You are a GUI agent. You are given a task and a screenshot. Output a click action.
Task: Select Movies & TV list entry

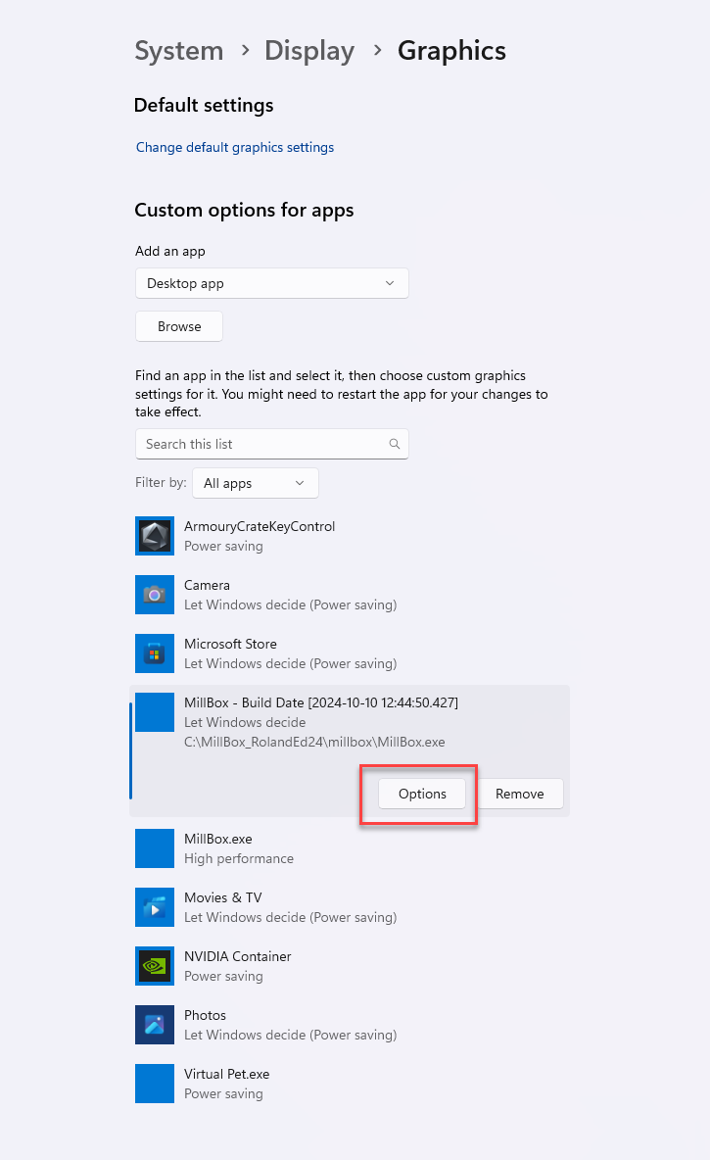click(x=349, y=907)
